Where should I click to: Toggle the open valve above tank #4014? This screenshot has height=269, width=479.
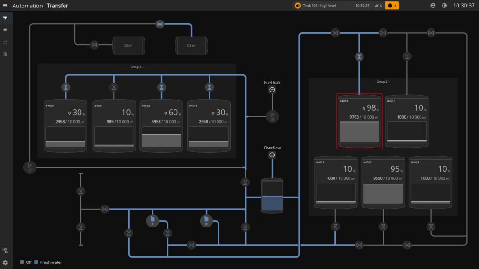pyautogui.click(x=359, y=57)
